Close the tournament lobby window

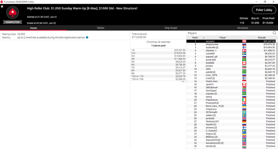[x=273, y=2]
